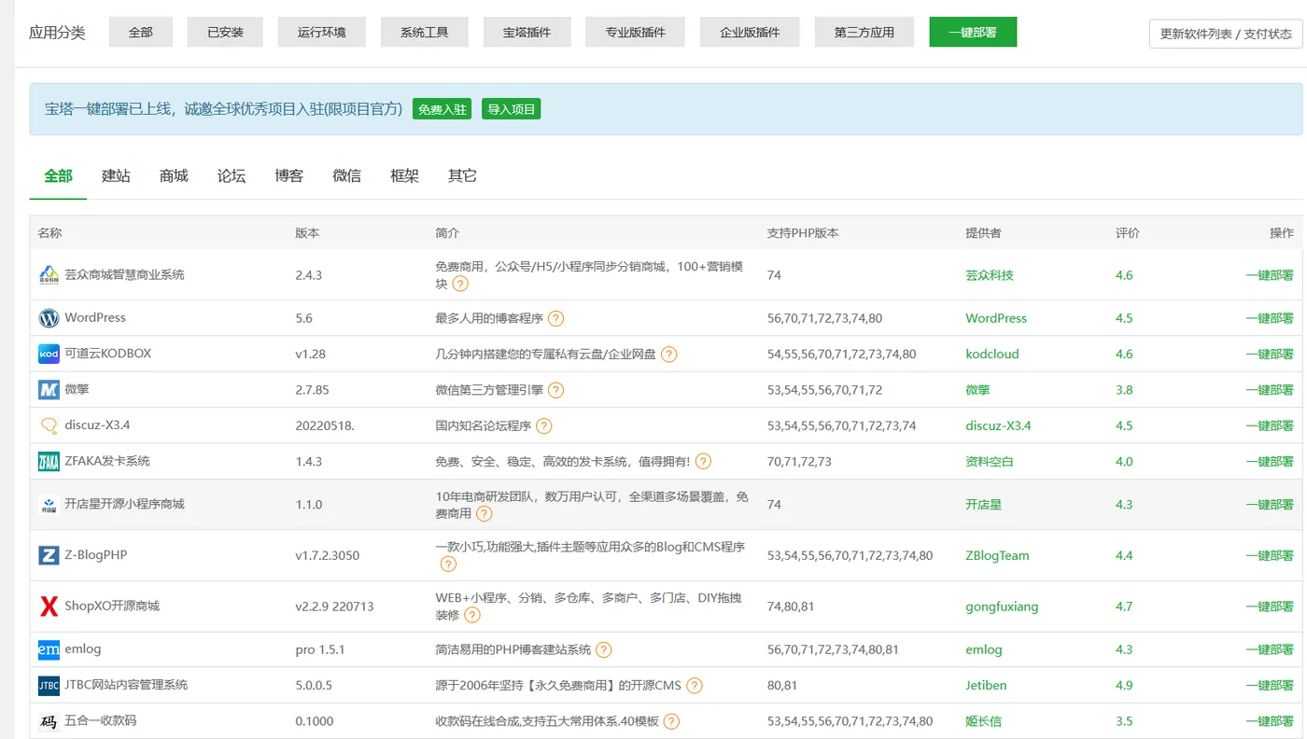Screen dimensions: 1307x739
Task: Select the 专业版插件 category button
Action: (635, 32)
